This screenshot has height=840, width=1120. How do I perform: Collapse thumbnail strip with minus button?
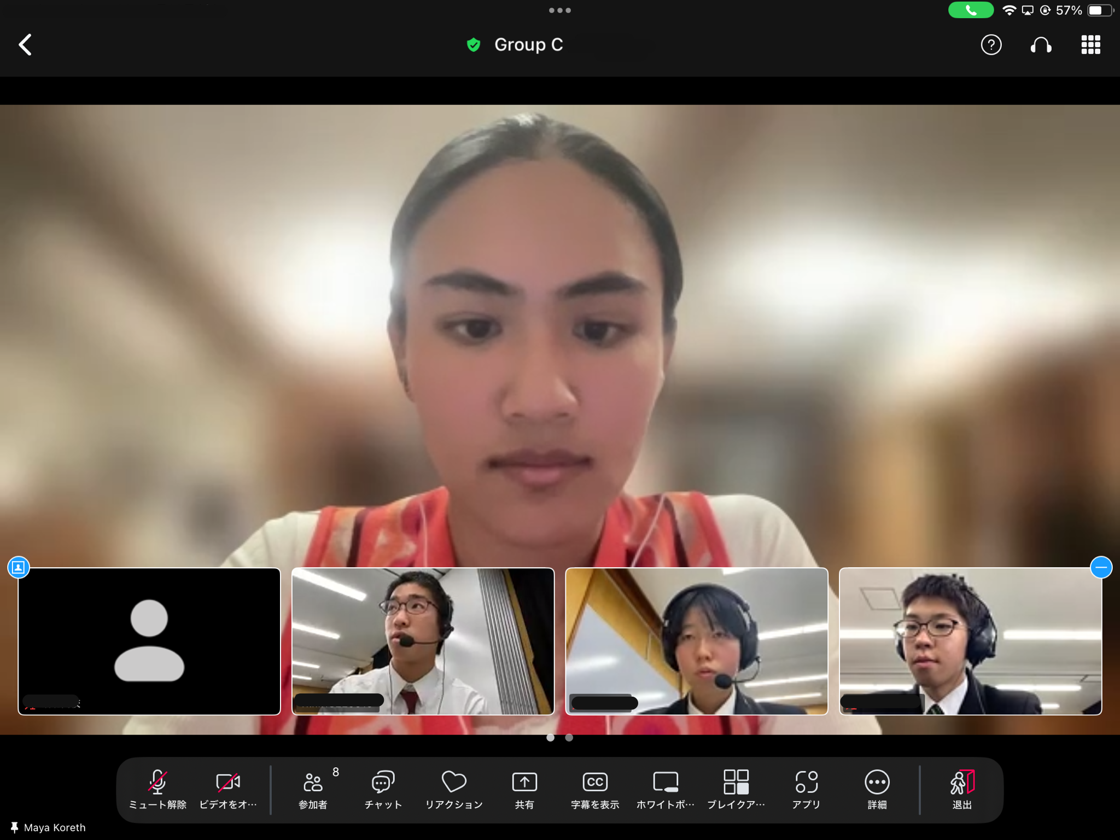pos(1101,568)
